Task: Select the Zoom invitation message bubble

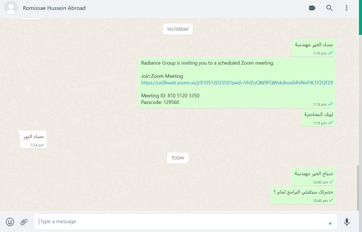Action: pyautogui.click(x=237, y=83)
